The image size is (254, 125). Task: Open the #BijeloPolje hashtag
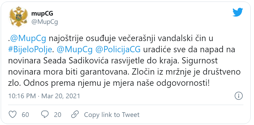[x=30, y=50]
